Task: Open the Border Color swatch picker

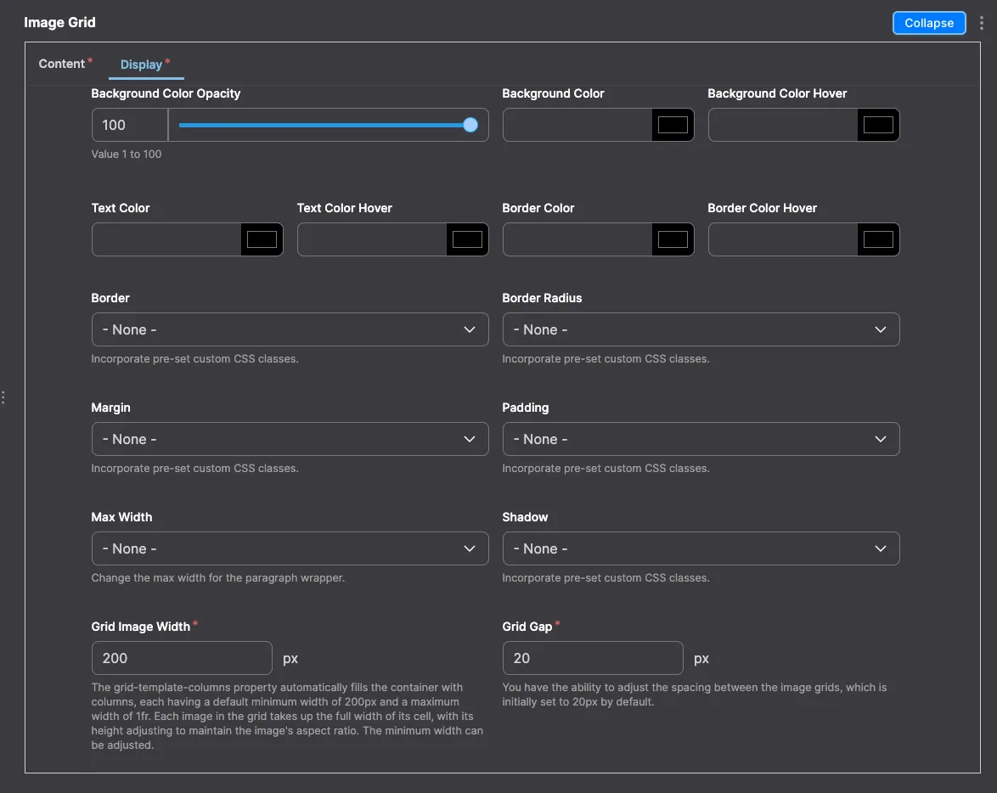Action: point(673,239)
